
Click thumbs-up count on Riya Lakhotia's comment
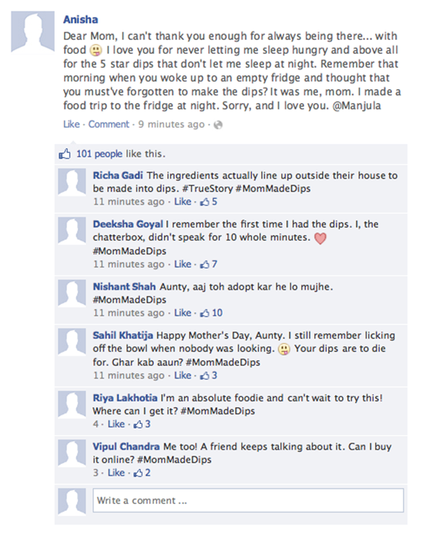(142, 424)
